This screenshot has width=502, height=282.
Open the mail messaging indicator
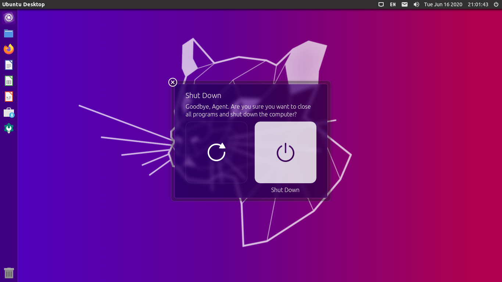pyautogui.click(x=405, y=4)
